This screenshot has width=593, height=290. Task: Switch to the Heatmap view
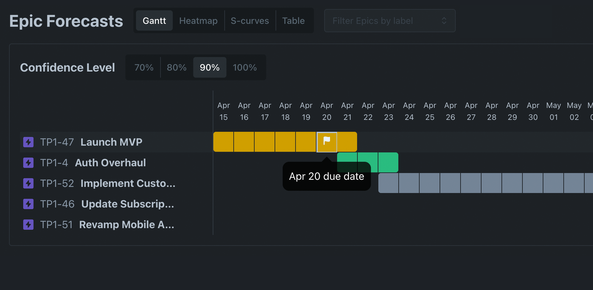pos(198,20)
